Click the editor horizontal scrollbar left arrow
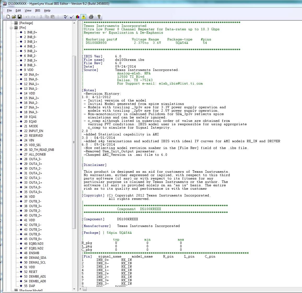The height and width of the screenshot is (293, 302). click(80, 289)
